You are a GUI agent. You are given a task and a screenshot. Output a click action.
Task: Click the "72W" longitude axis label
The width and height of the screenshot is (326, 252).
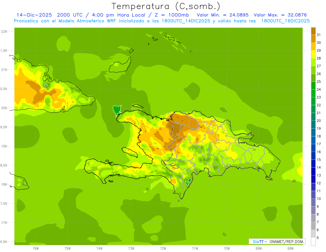tap(163, 248)
